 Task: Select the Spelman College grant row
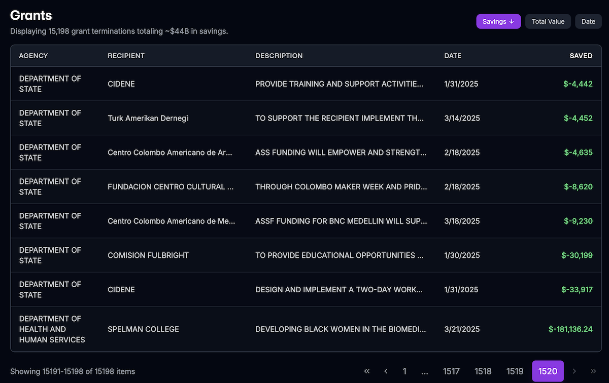point(304,329)
